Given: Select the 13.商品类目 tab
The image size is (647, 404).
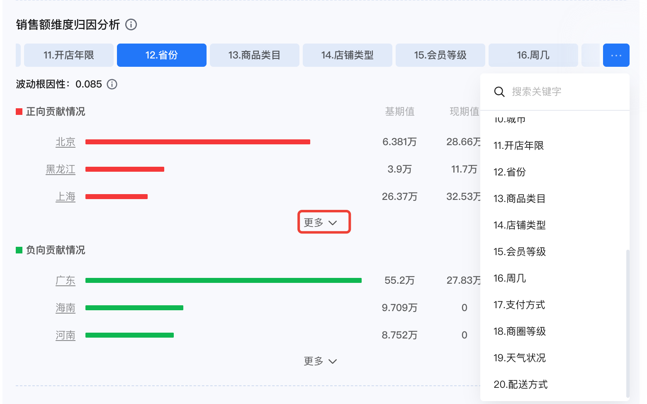Looking at the screenshot, I should click(254, 55).
